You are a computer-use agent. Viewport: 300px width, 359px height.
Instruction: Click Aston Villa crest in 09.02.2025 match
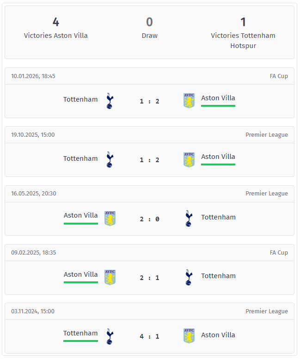click(110, 277)
